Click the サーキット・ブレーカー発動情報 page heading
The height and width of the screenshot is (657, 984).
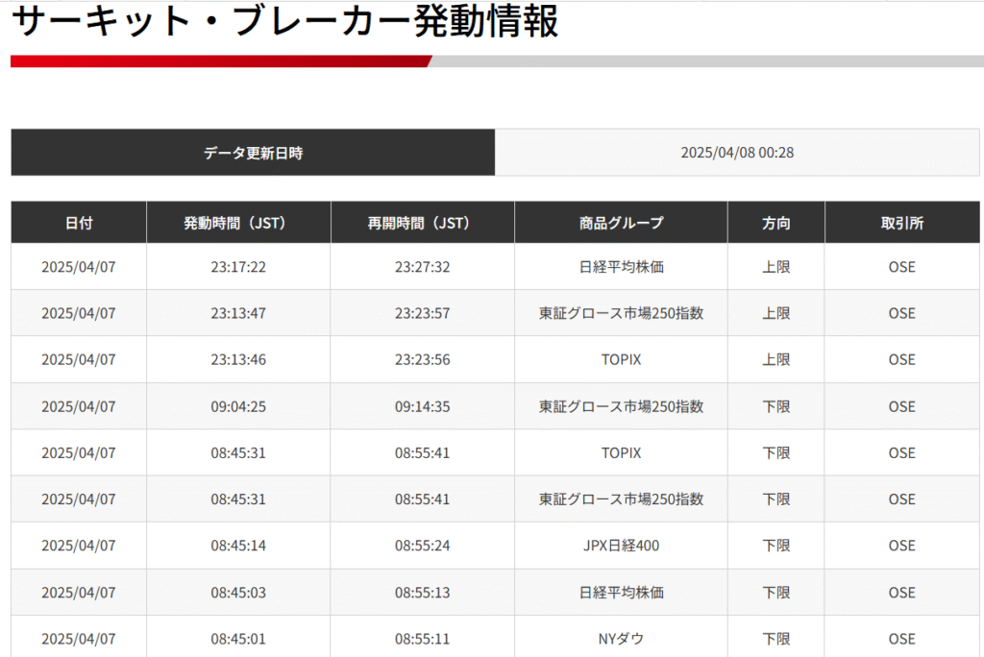click(284, 21)
